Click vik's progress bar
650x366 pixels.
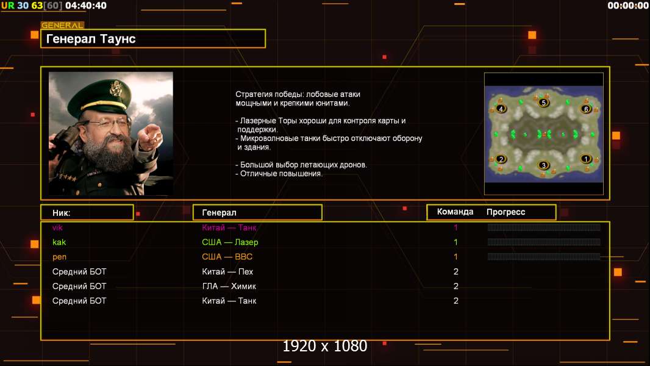(x=544, y=227)
